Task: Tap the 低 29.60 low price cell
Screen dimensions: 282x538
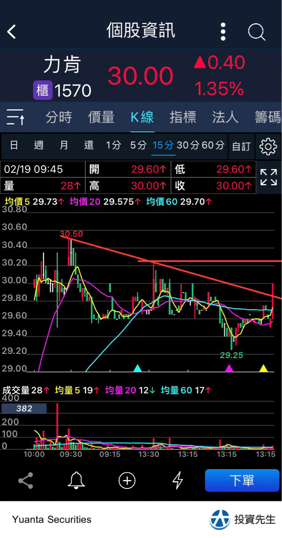Action: click(x=213, y=169)
